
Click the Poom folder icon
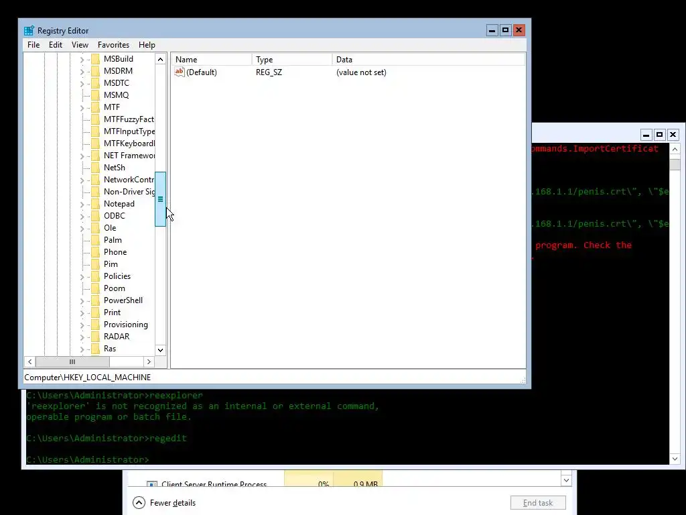pos(95,288)
